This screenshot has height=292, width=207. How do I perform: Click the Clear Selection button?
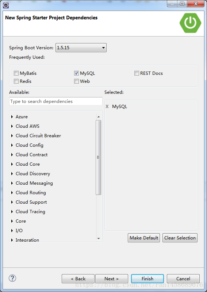(x=180, y=238)
